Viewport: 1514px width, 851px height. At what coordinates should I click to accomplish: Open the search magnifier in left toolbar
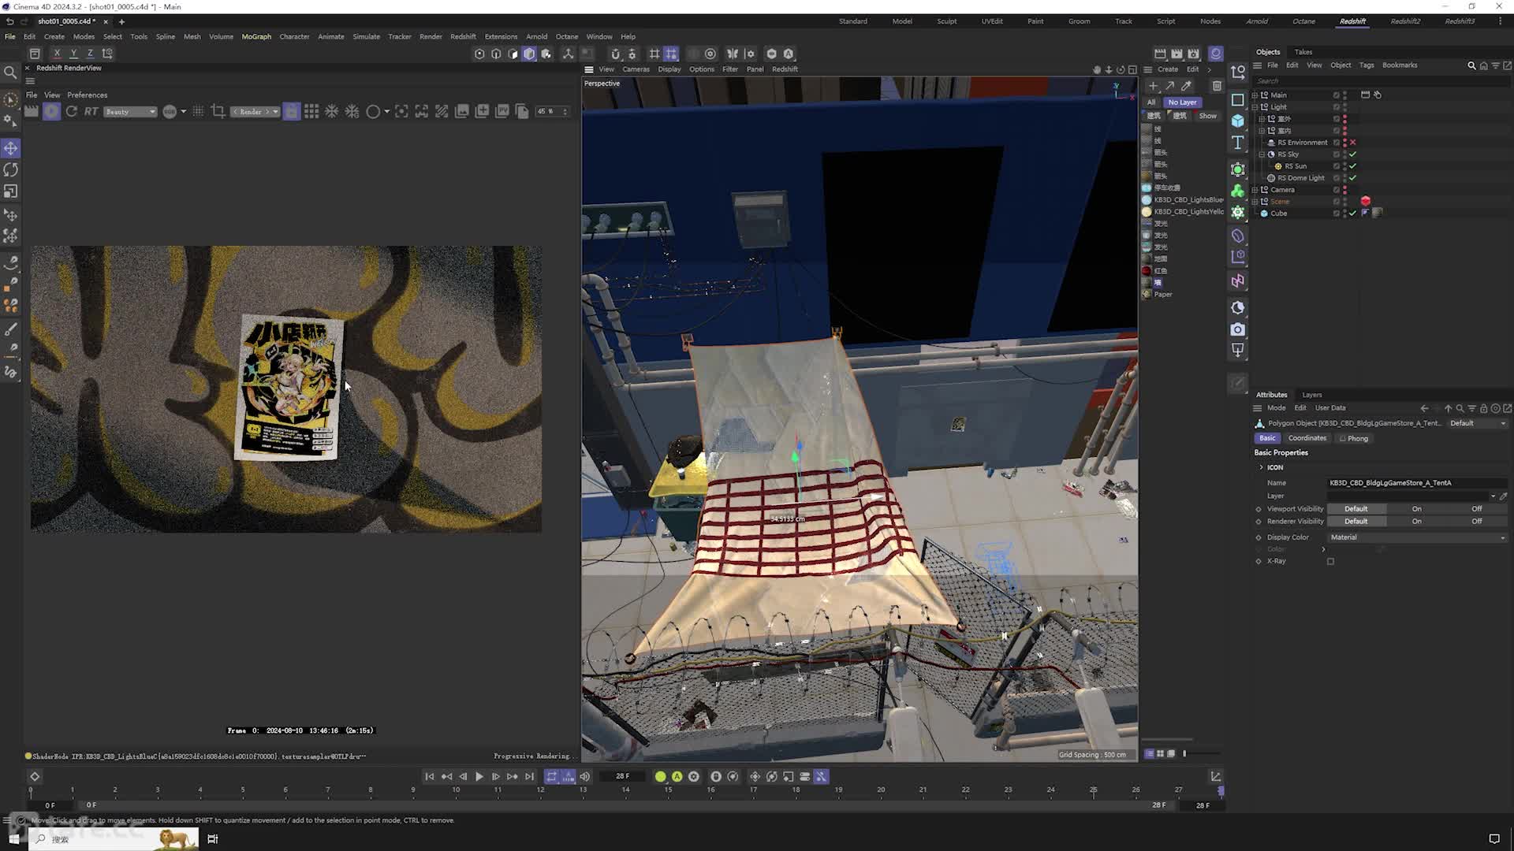coord(11,72)
